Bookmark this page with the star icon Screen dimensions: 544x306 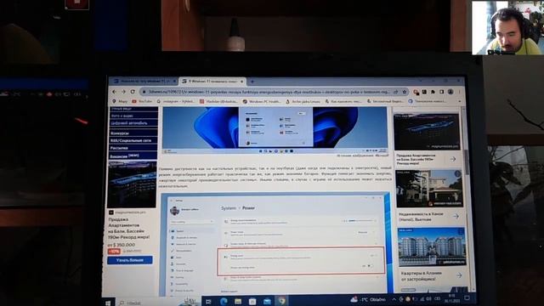405,92
